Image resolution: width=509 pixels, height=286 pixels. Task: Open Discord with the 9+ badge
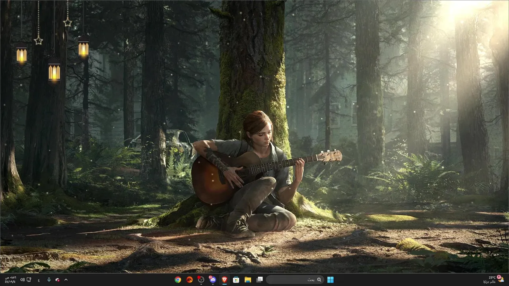212,280
